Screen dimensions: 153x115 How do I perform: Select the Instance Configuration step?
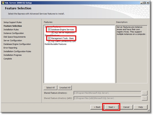pos(13,33)
